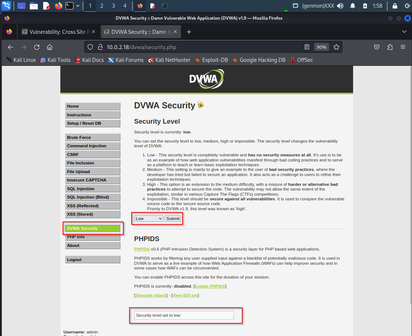Click the volume speaker icon in panel
Screen dimensions: 412x336
340,6
